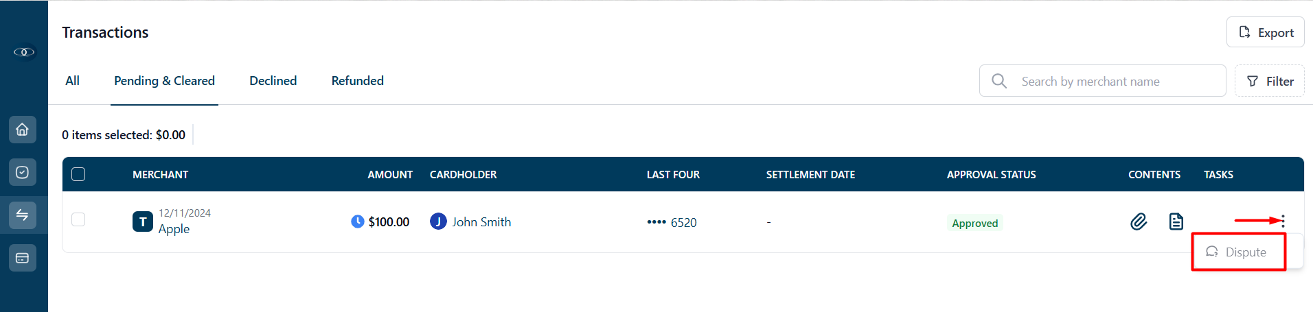This screenshot has height=312, width=1313.
Task: Switch to the Refunded tab
Action: pyautogui.click(x=357, y=81)
